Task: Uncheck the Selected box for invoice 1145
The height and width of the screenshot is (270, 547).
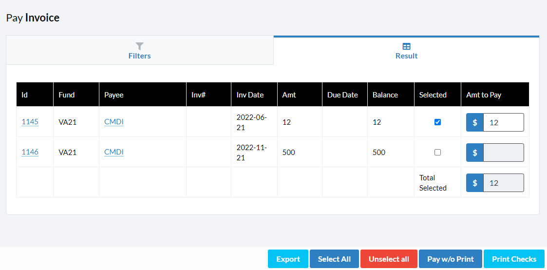Action: (x=437, y=122)
